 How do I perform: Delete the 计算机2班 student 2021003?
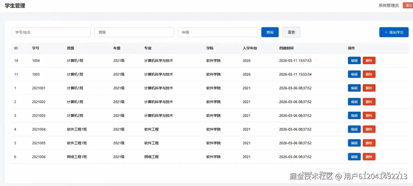[x=369, y=115]
